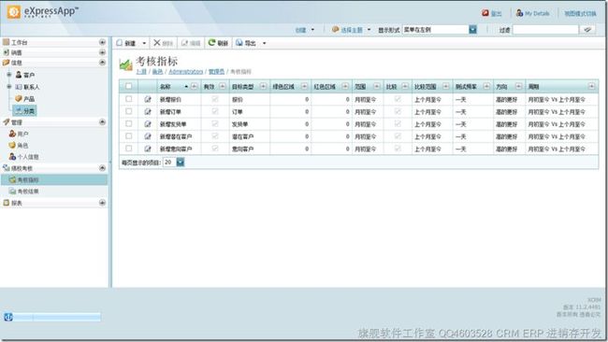Image resolution: width=608 pixels, height=342 pixels.
Task: Open the 创建 dropdown in top bar
Action: click(305, 30)
